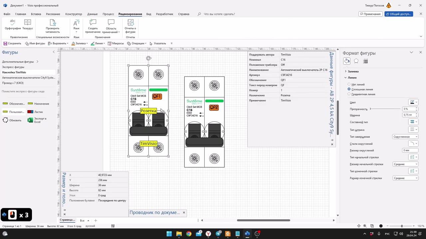Click the Размер округлений input field
Screen dimensions: 426x239
click(410, 150)
